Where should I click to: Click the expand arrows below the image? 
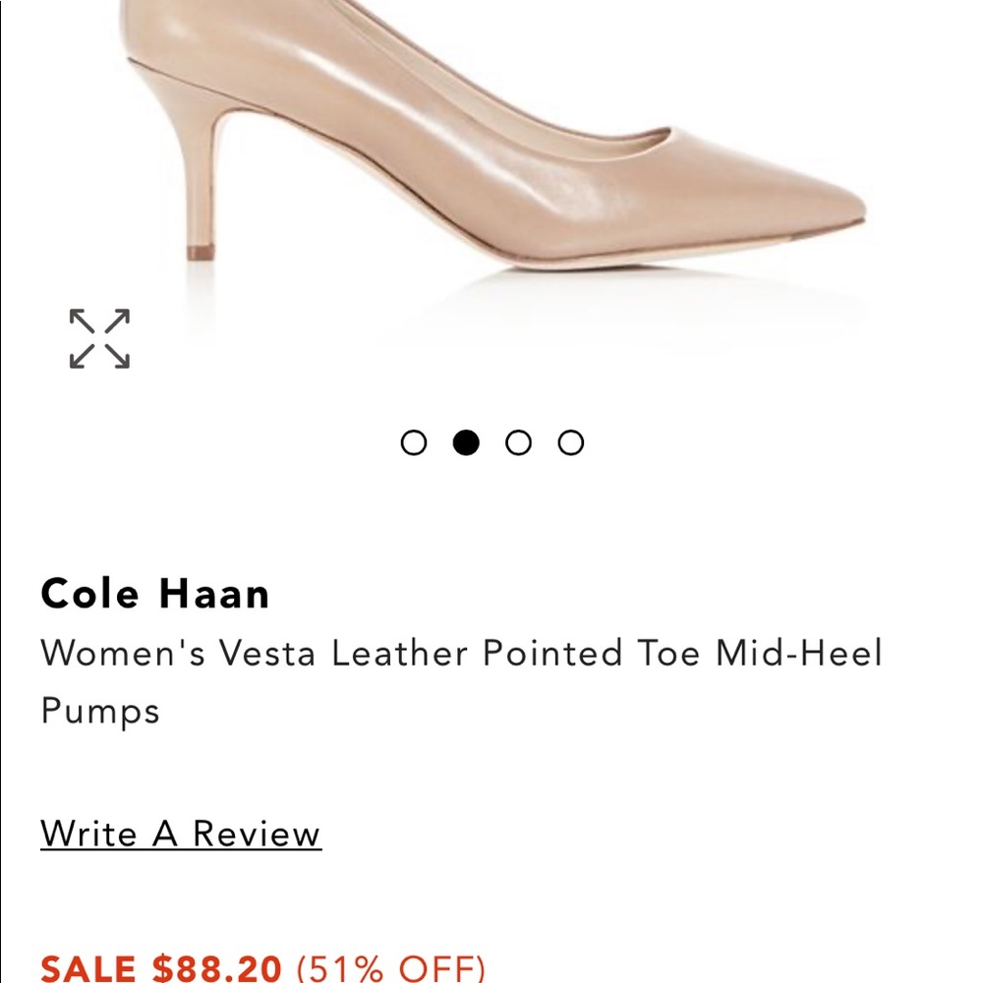98,339
